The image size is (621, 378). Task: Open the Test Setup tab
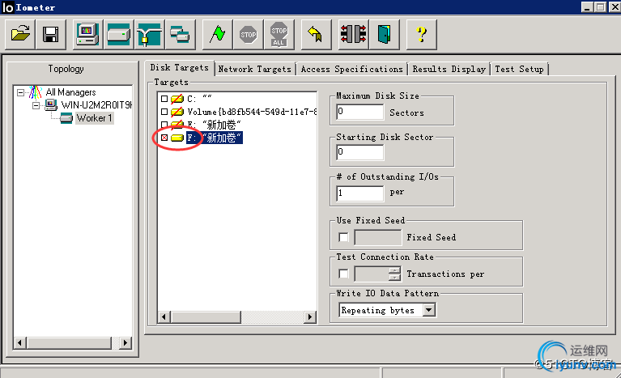[x=519, y=70]
